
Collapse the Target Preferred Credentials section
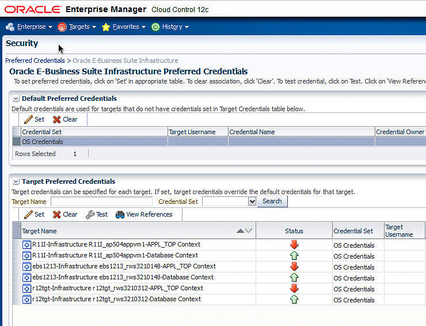16,181
